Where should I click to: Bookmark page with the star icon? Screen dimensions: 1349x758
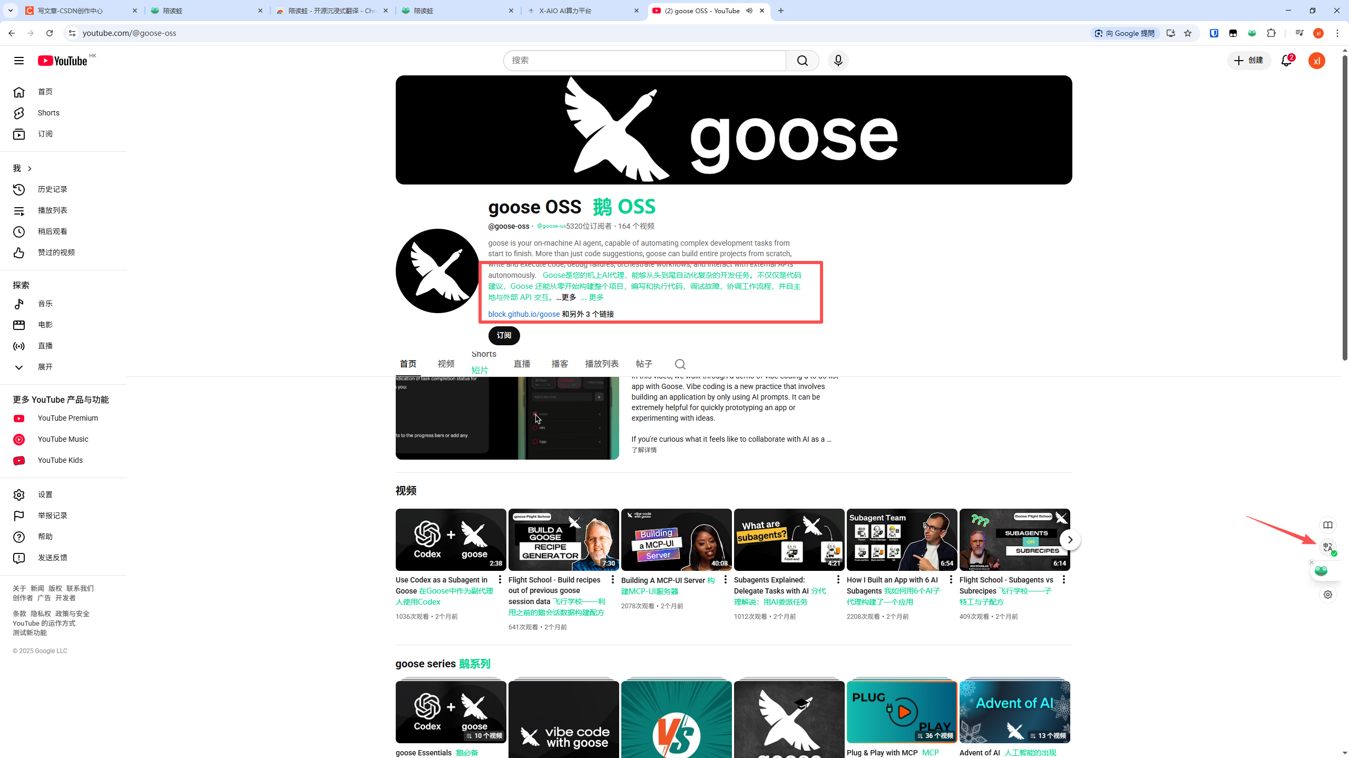click(x=1188, y=33)
